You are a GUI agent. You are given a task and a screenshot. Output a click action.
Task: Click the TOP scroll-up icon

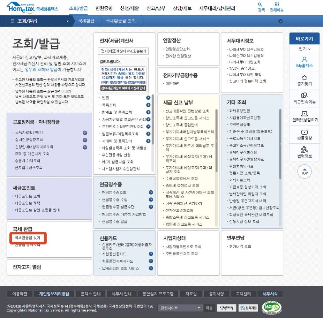pos(303,172)
